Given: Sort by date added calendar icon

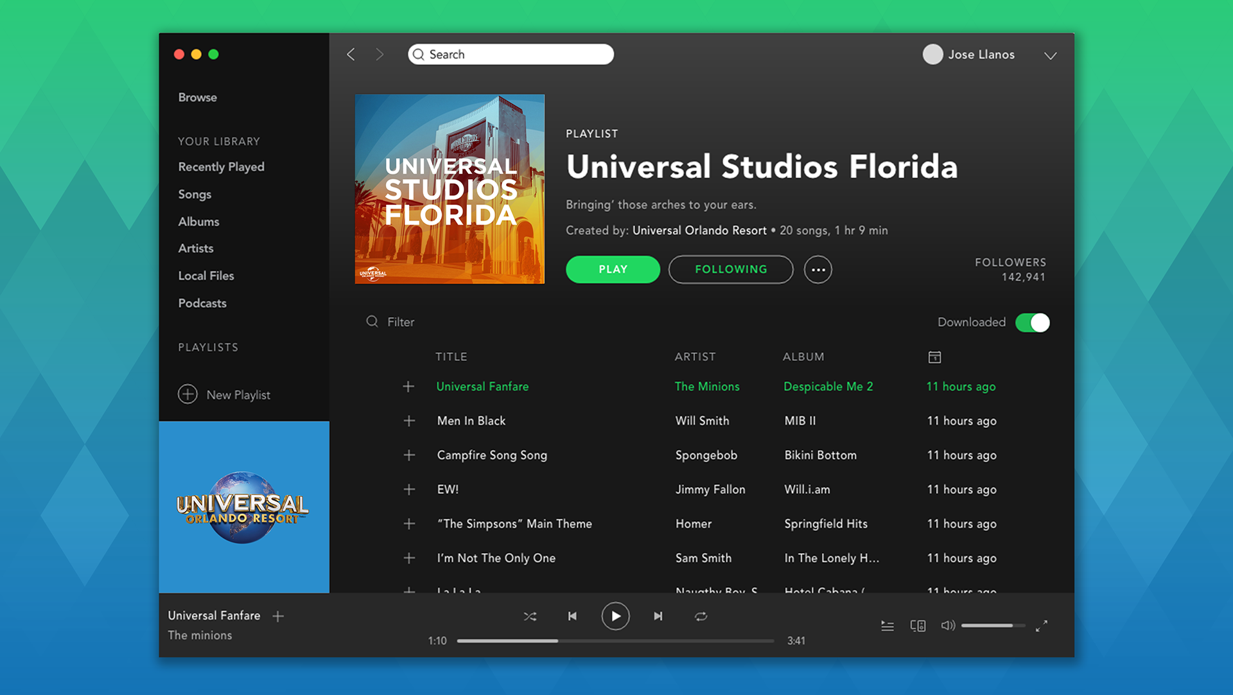Looking at the screenshot, I should click(934, 357).
